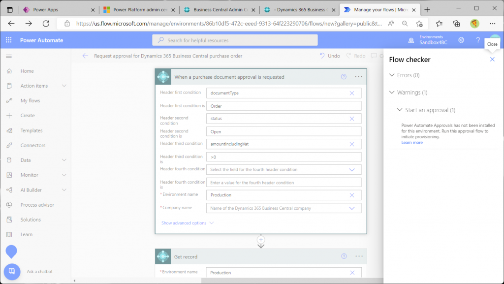Insert a new step with plus button
The width and height of the screenshot is (504, 284).
261,240
